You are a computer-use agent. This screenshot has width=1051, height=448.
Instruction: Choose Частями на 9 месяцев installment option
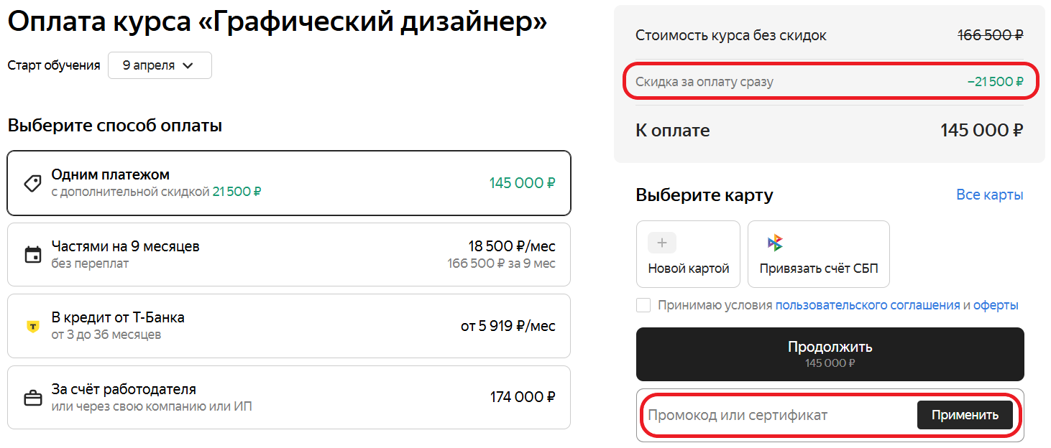(288, 255)
